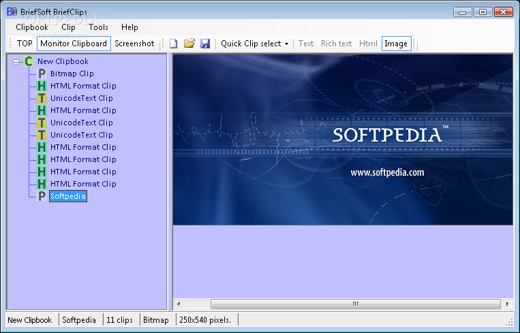
Task: Click the right arrow of horizontal scrollbar
Action: coord(507,304)
